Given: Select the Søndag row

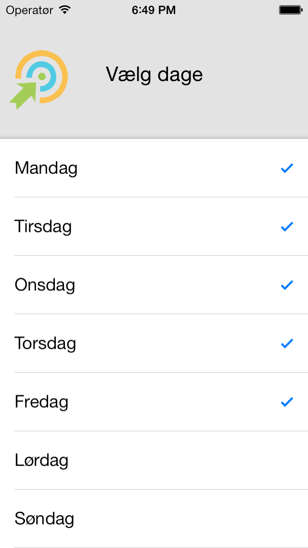Looking at the screenshot, I should (154, 519).
